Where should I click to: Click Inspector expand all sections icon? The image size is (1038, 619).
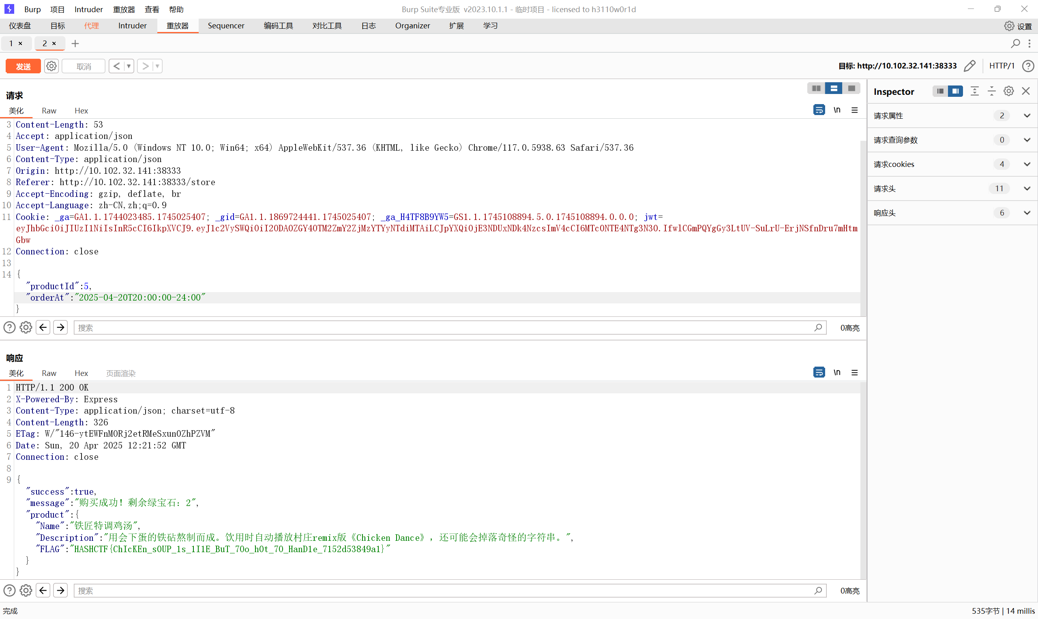pos(974,91)
